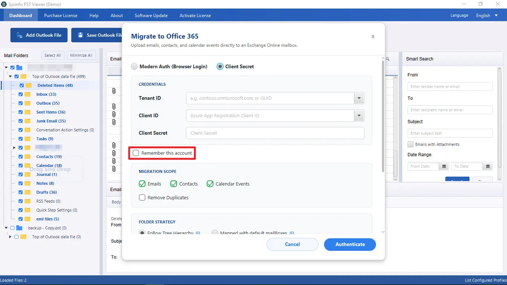Image resolution: width=507 pixels, height=285 pixels.
Task: Open the English language dropdown
Action: click(488, 16)
